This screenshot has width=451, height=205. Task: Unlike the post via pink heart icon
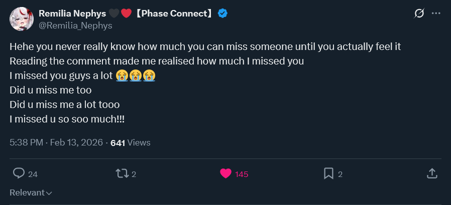[225, 173]
